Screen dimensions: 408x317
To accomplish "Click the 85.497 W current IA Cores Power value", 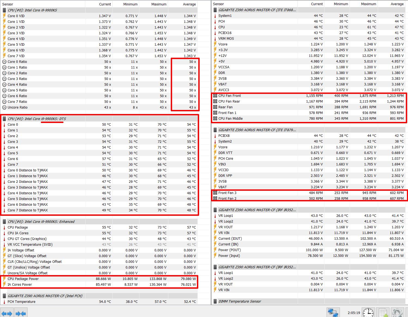I will [x=103, y=285].
